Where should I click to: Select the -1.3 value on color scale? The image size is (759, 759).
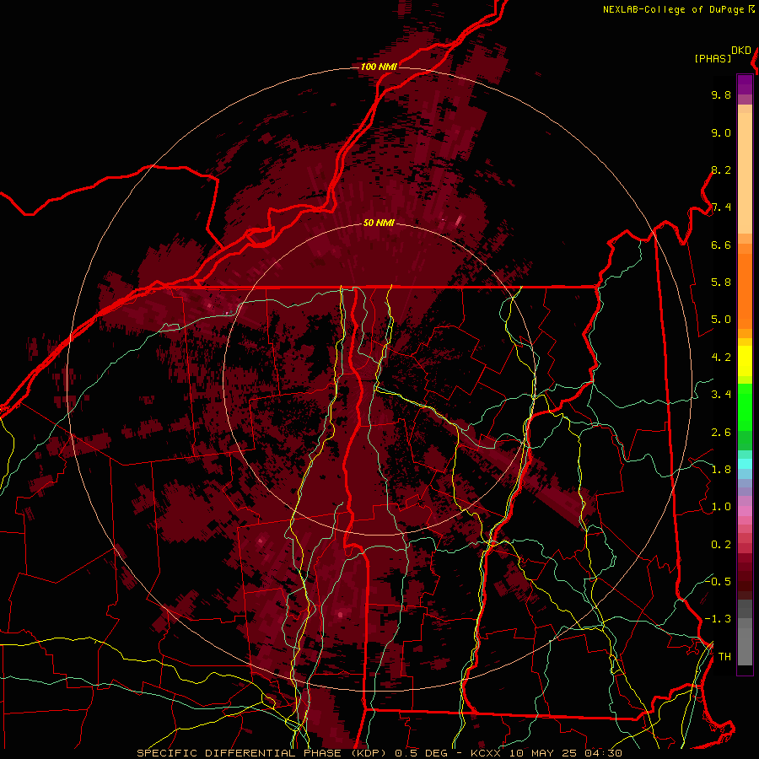pos(718,619)
